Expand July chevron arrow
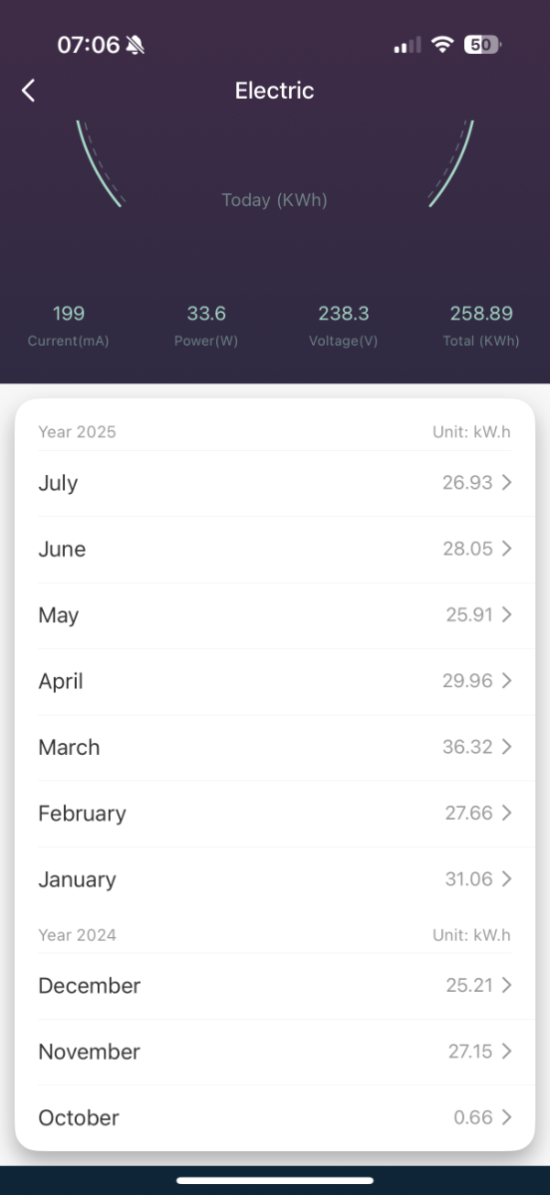Screen dimensions: 550x1195 [507, 483]
